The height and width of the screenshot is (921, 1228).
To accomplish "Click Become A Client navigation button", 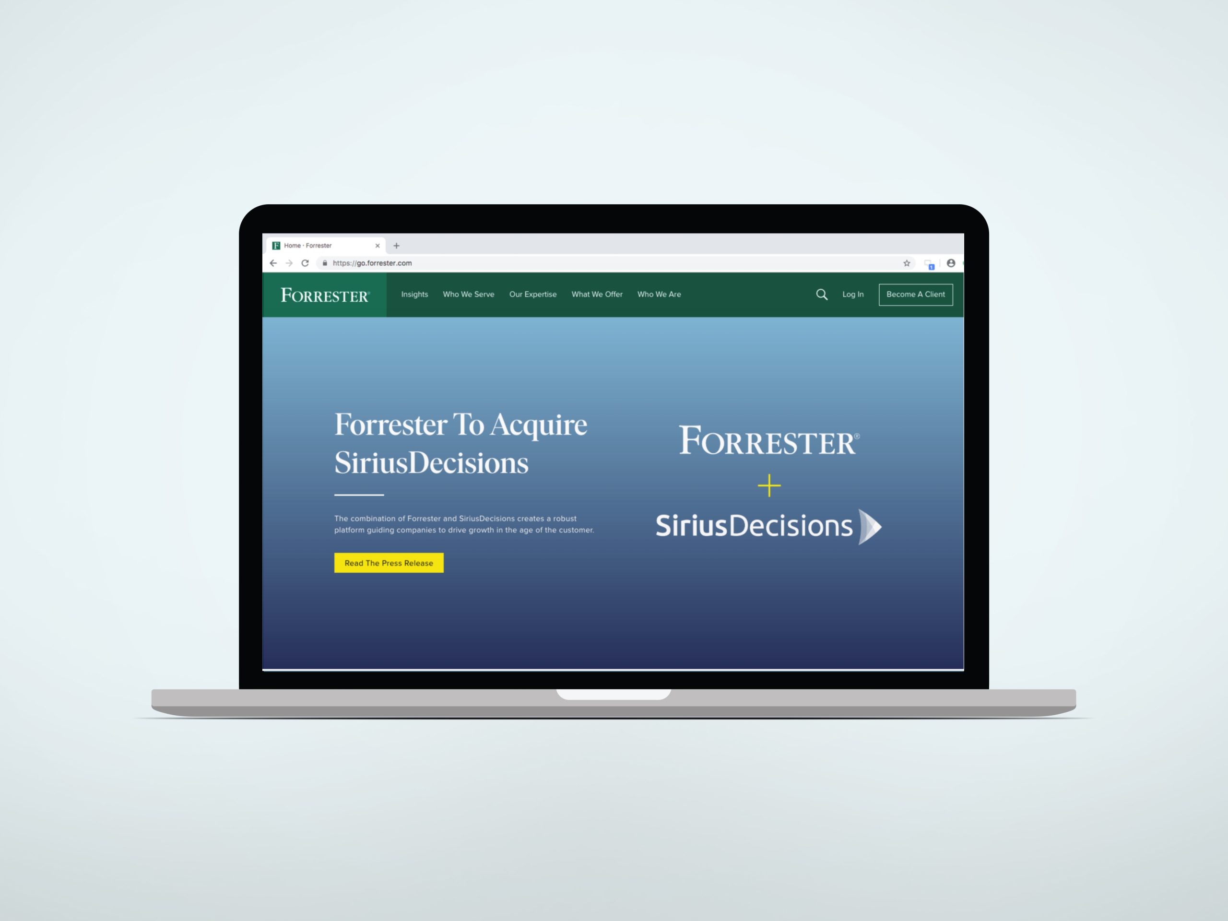I will tap(914, 294).
